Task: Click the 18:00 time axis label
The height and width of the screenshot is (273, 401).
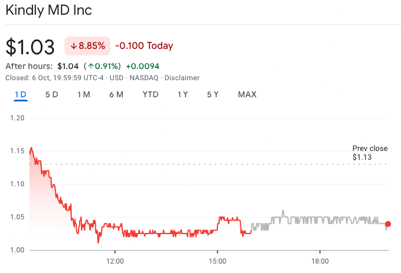Action: click(x=320, y=261)
